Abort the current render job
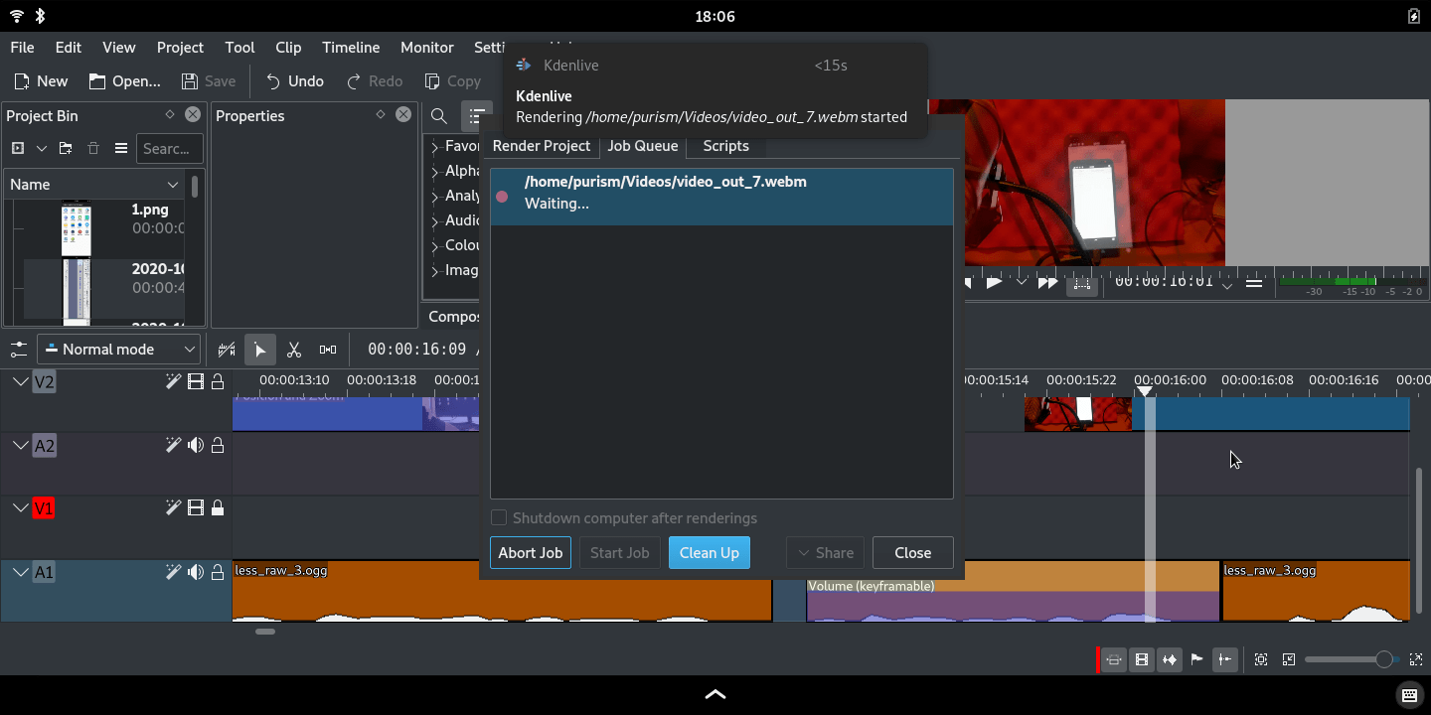This screenshot has width=1431, height=715. click(x=531, y=553)
